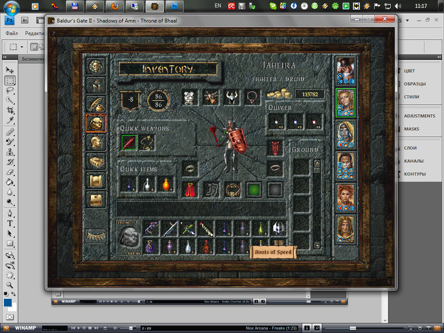The width and height of the screenshot is (444, 333).
Task: Click the Ground list scroll-up arrow
Action: (x=317, y=163)
